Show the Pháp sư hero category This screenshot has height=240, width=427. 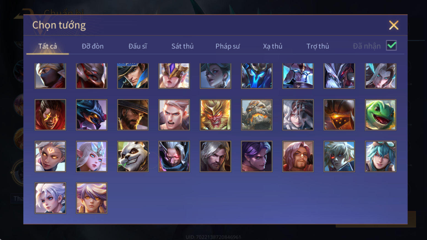(227, 46)
